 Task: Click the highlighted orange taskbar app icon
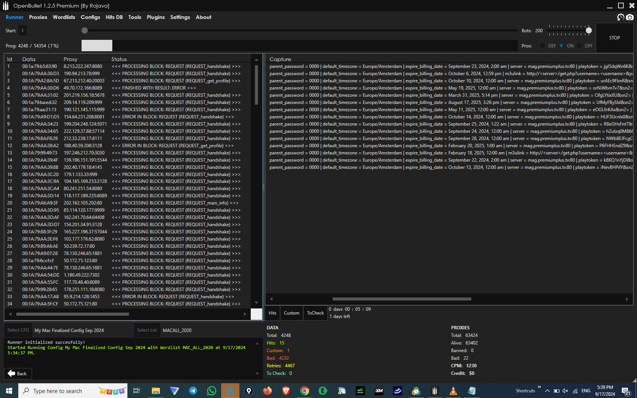230,391
